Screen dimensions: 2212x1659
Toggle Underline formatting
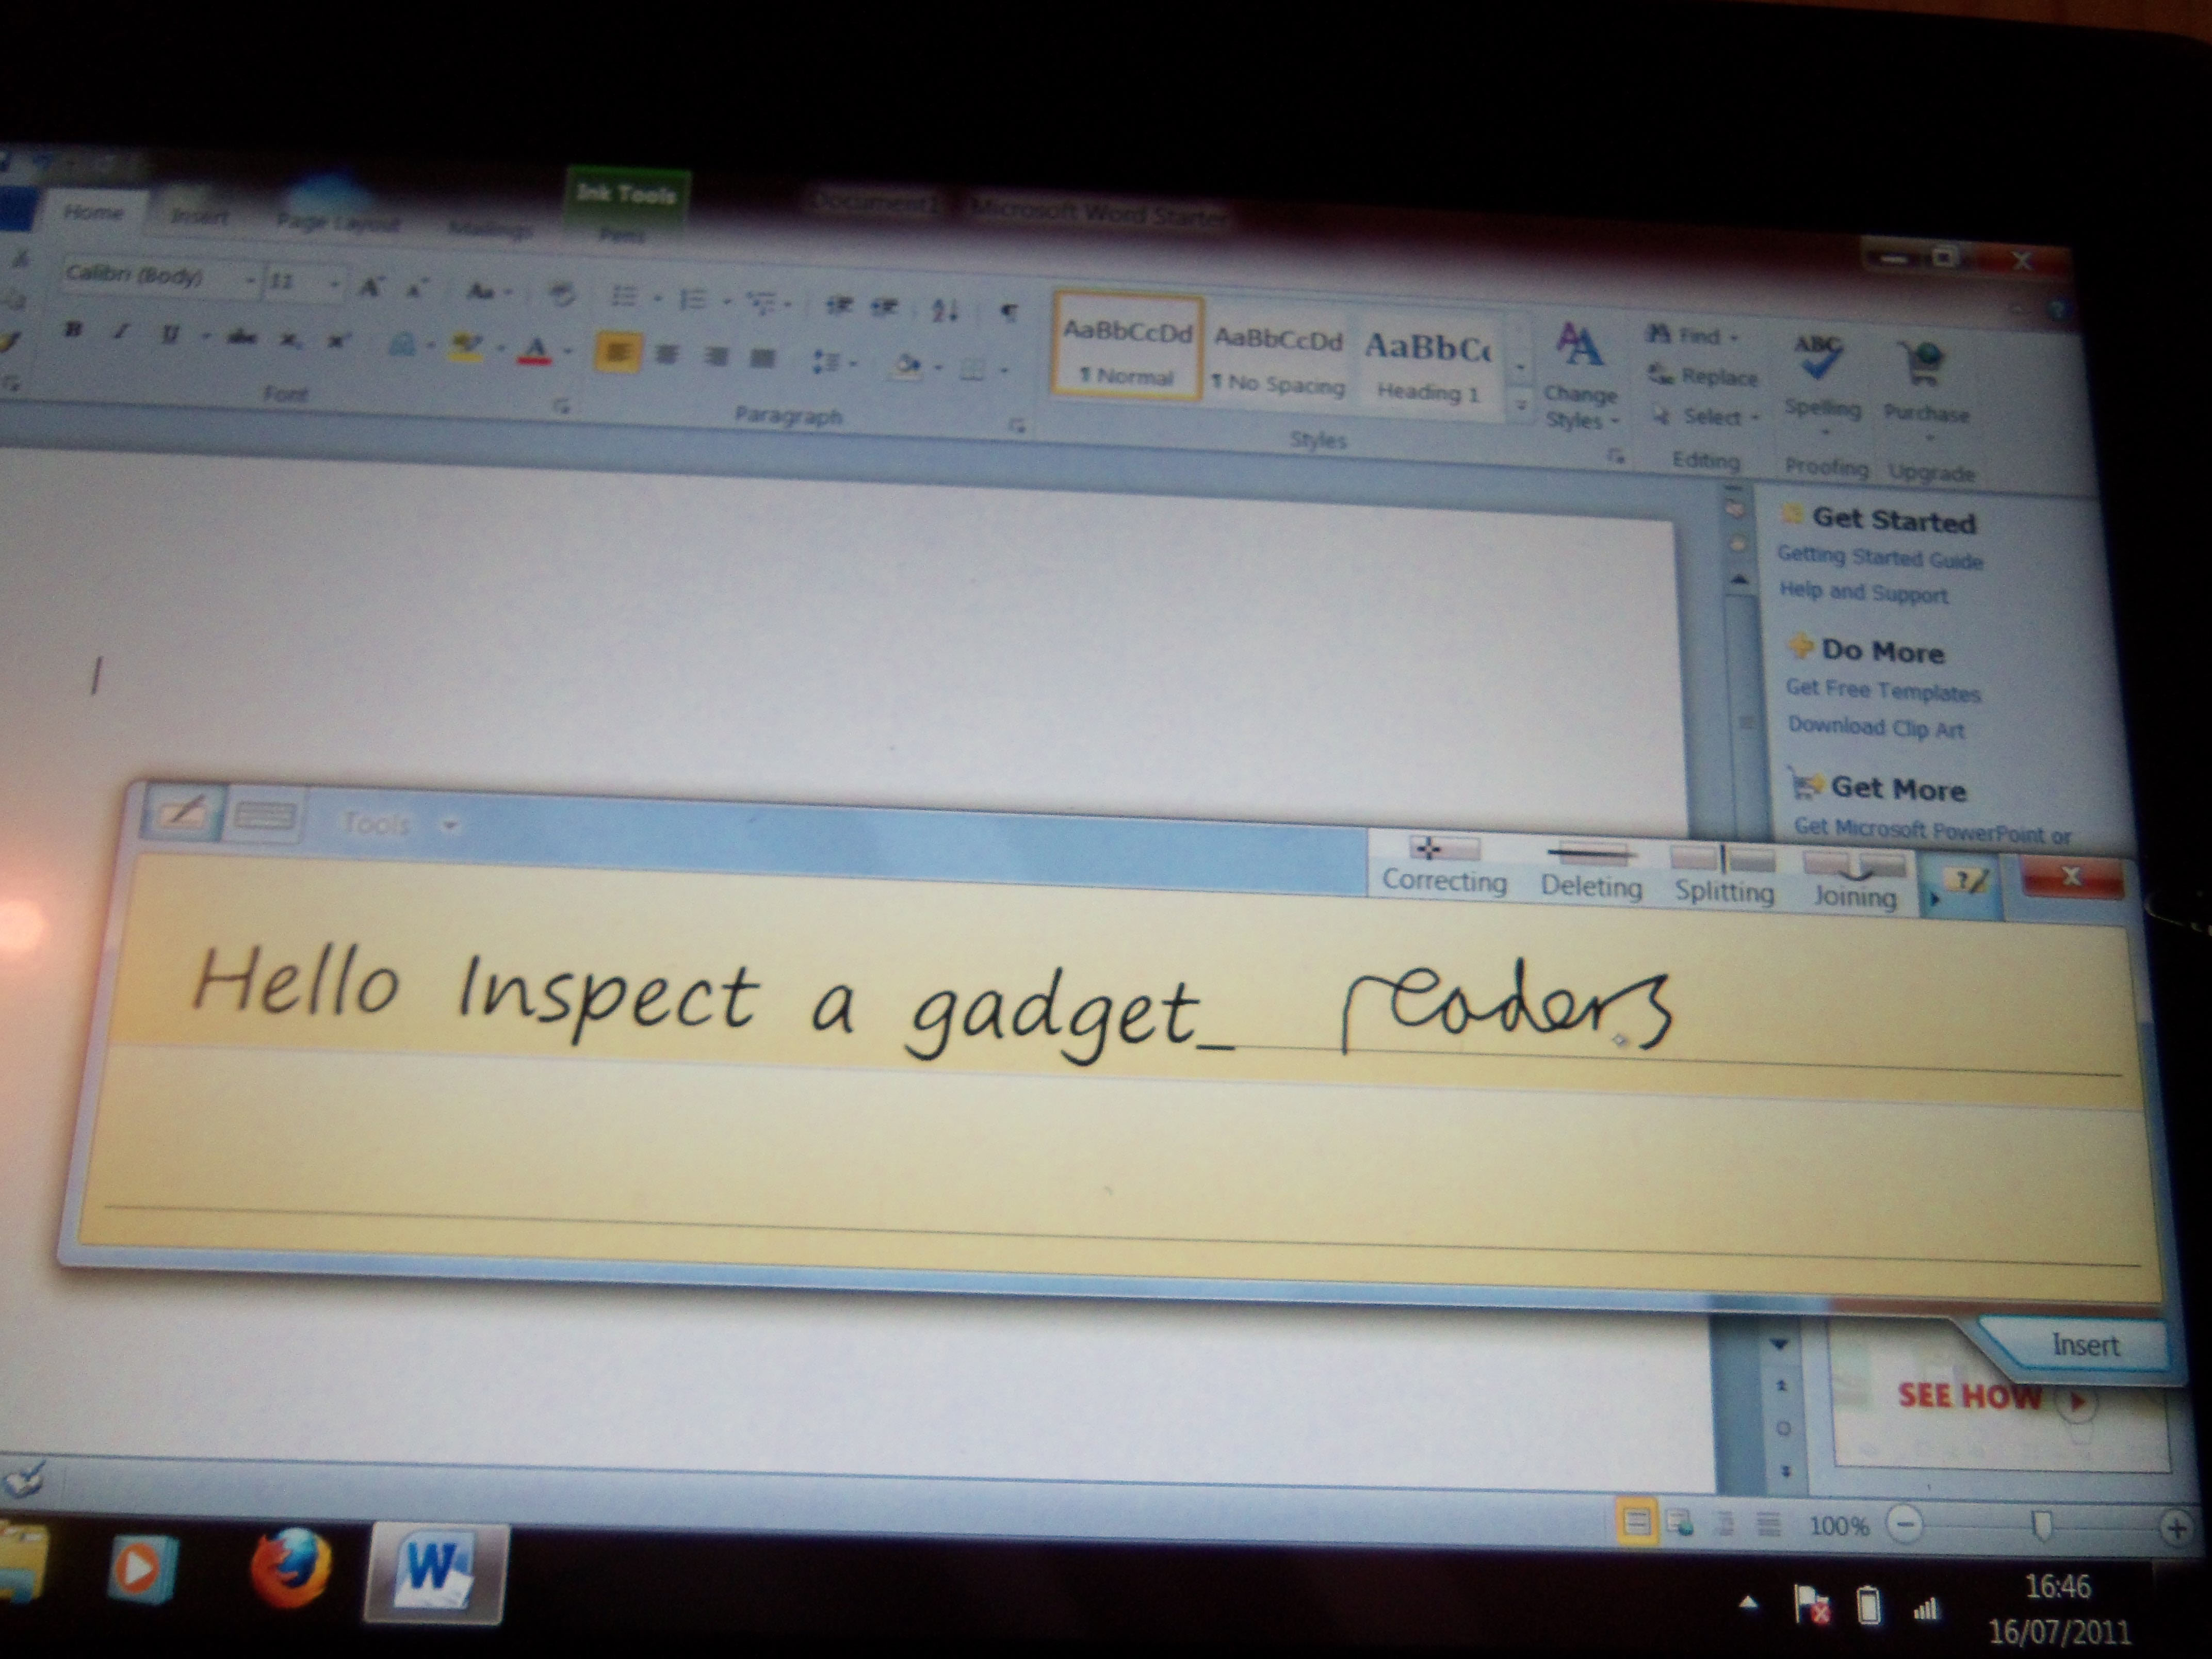169,334
